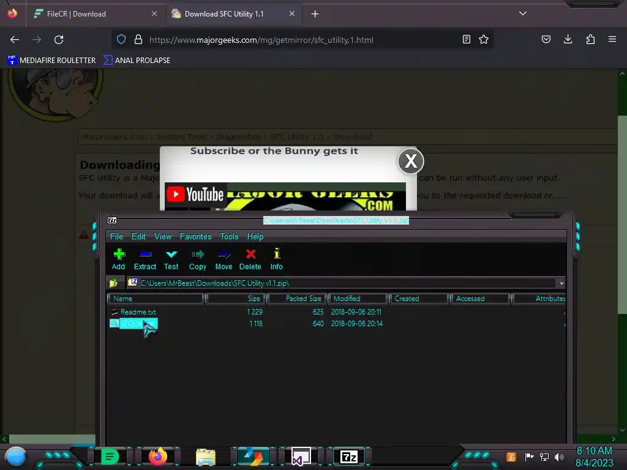Open the tracking protection shield icon
The height and width of the screenshot is (470, 627).
click(x=121, y=40)
